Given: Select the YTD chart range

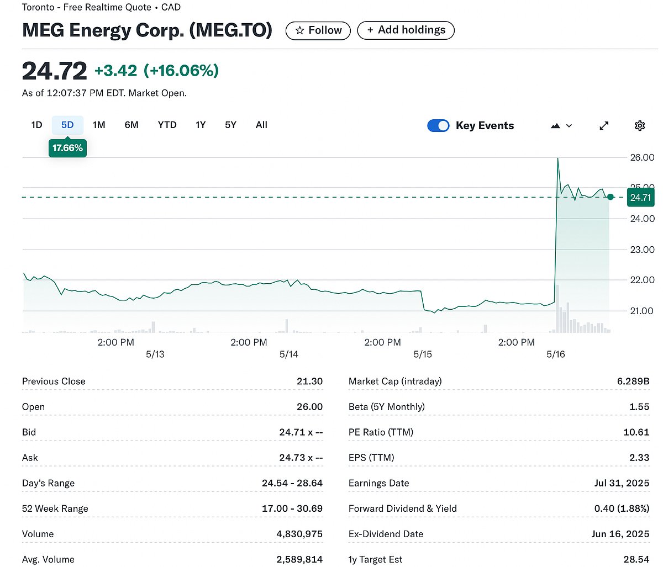Looking at the screenshot, I should pyautogui.click(x=167, y=125).
